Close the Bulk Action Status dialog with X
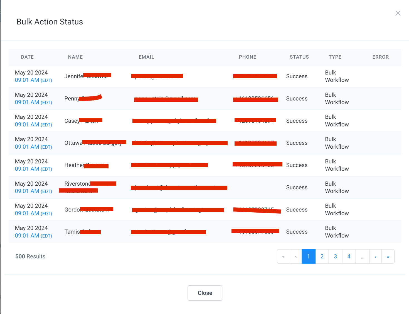The height and width of the screenshot is (314, 409). coord(398,13)
